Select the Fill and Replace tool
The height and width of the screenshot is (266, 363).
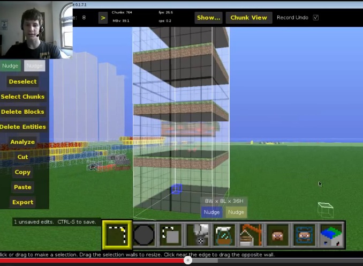(x=198, y=235)
